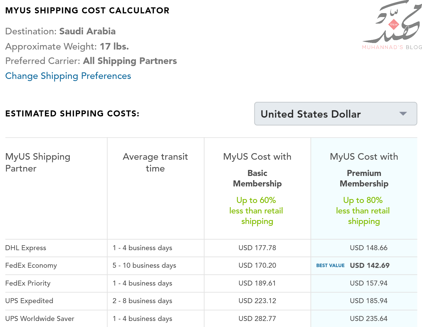Click the red diamond emblem in logo
This screenshot has width=422, height=327.
click(x=393, y=24)
